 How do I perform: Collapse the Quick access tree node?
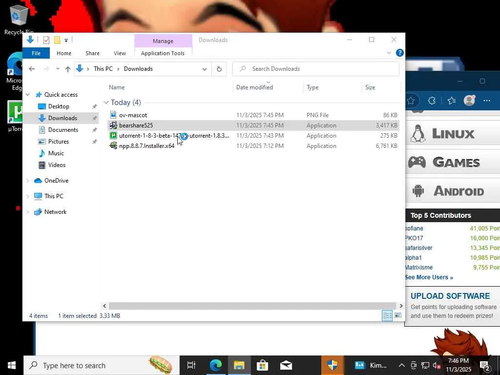click(x=28, y=95)
